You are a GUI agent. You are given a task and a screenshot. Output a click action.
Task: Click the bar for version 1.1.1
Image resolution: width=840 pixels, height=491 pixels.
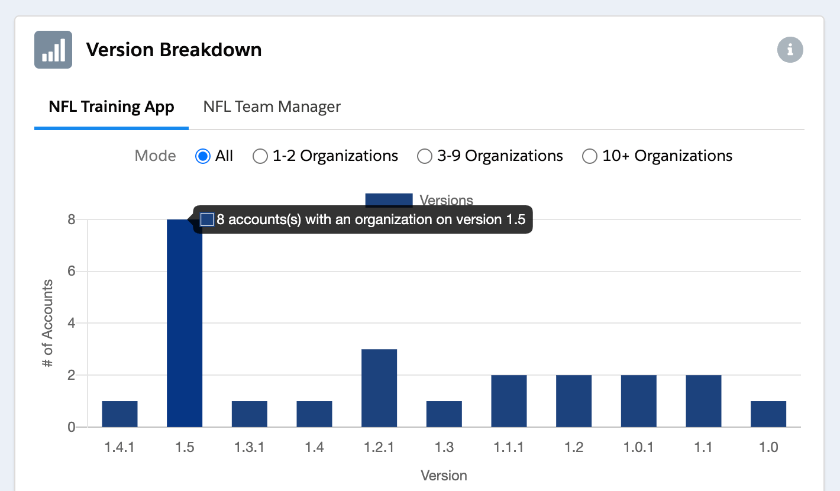coord(509,401)
